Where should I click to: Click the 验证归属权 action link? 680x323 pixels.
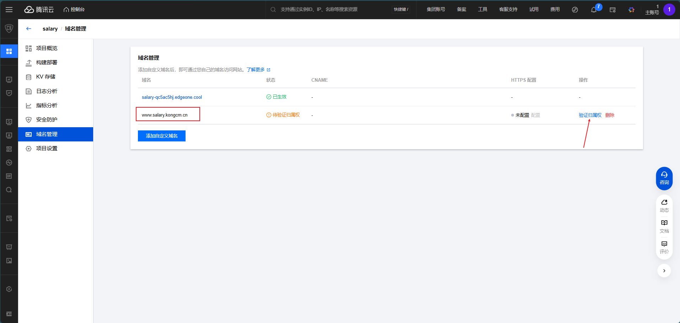[590, 115]
